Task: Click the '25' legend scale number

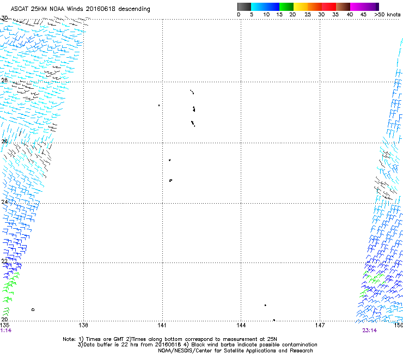Action: 308,15
